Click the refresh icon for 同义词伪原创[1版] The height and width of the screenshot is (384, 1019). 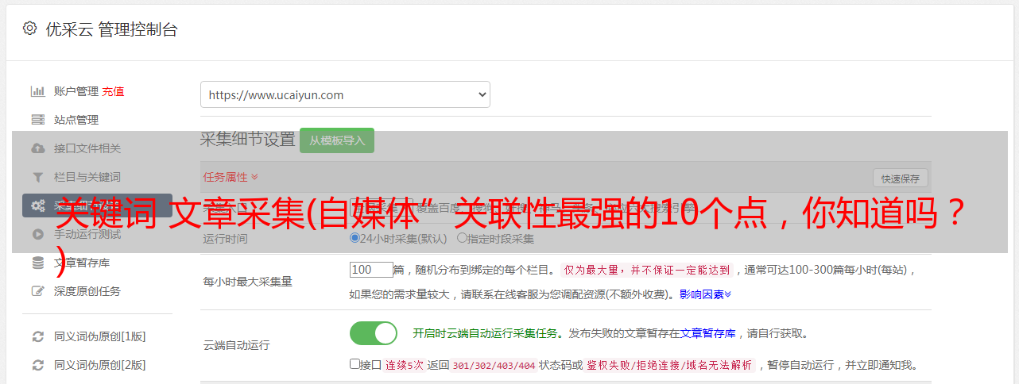tap(37, 336)
